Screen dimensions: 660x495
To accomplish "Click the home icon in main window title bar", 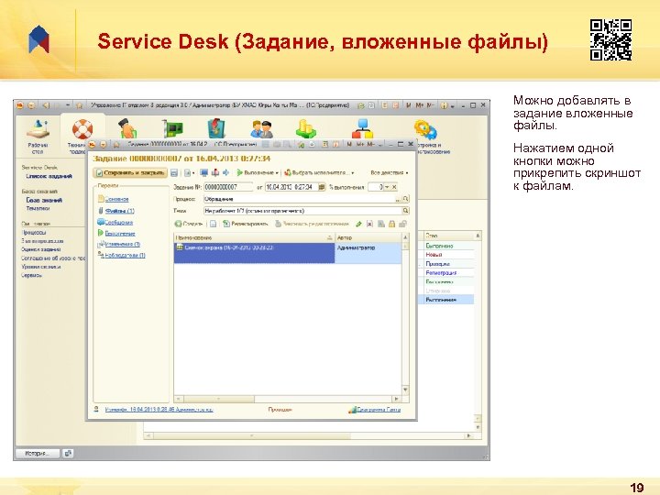I will click(79, 105).
